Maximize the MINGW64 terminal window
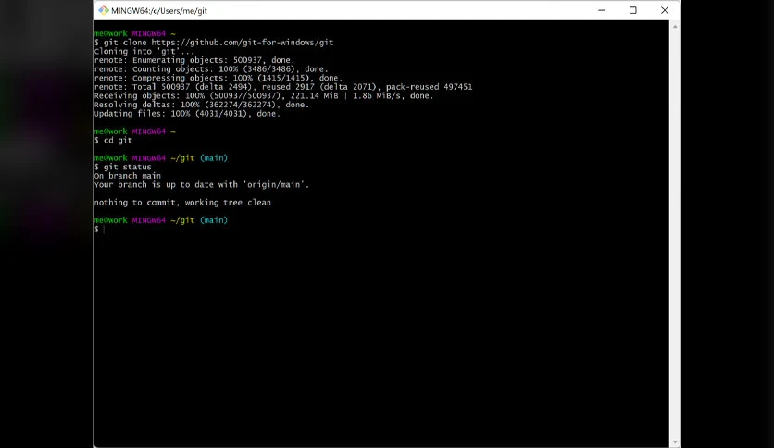The width and height of the screenshot is (774, 448). point(633,10)
